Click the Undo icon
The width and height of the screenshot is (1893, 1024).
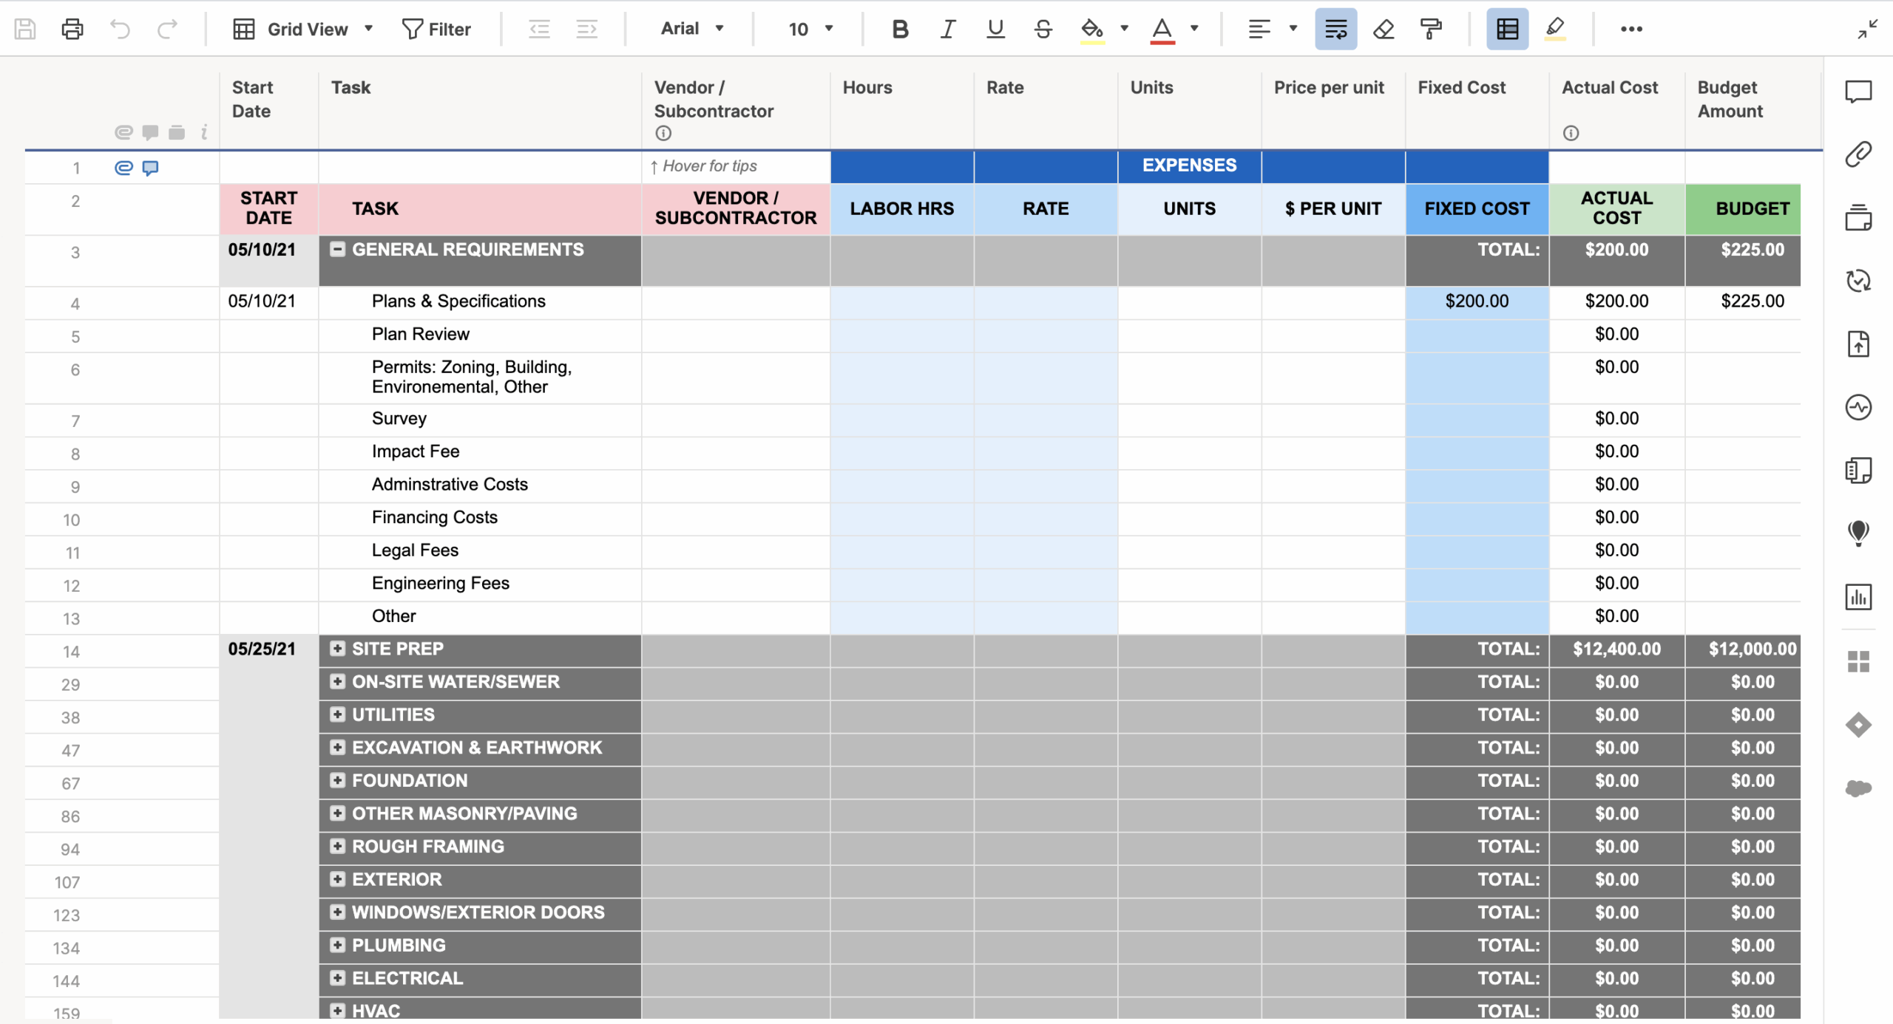click(120, 29)
